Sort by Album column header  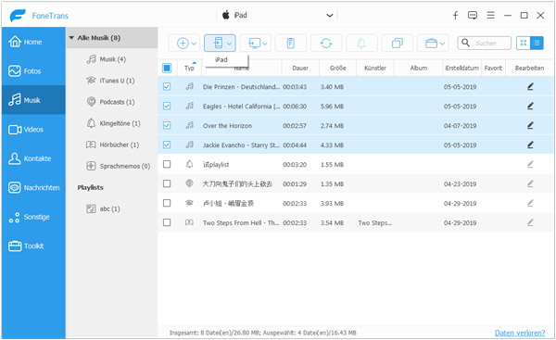pyautogui.click(x=419, y=68)
